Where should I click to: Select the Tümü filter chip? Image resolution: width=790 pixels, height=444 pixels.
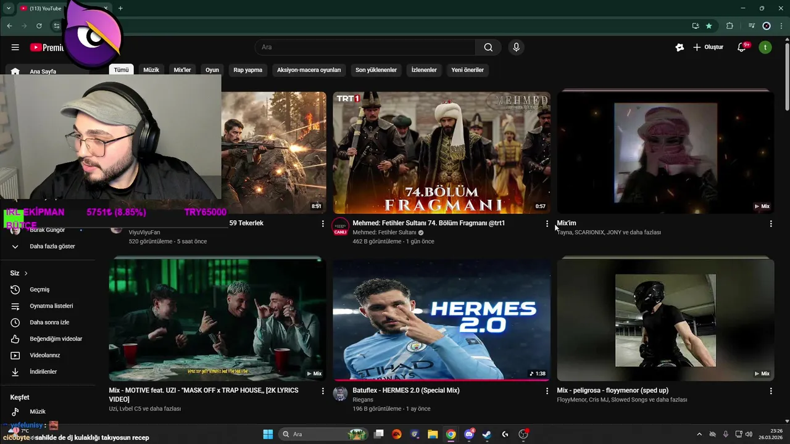[122, 70]
